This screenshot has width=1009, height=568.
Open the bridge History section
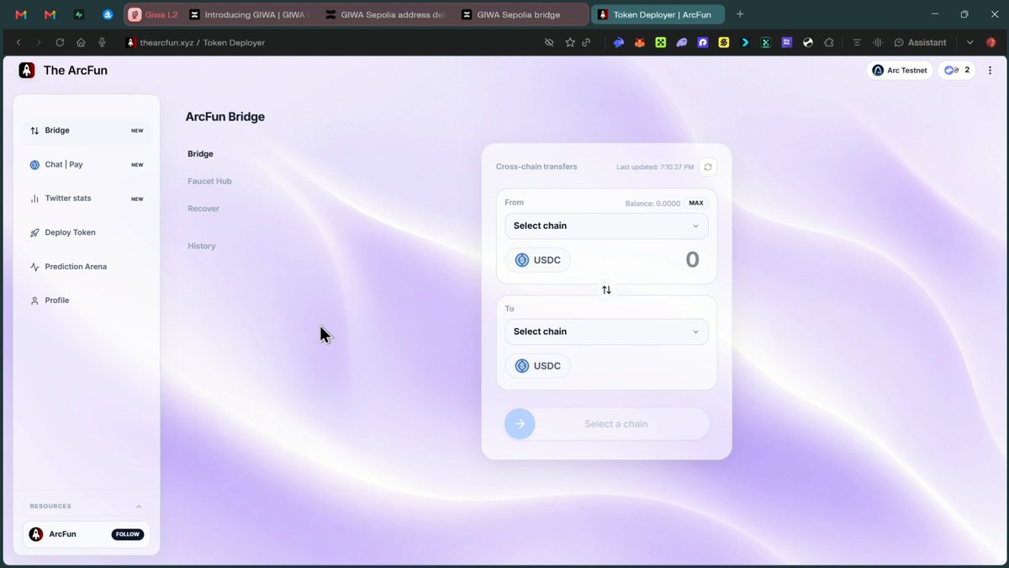tap(202, 246)
